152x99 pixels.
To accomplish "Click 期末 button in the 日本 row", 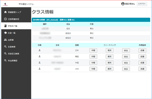I will 109,50.
